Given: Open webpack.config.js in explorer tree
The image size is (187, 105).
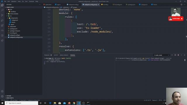Looking at the screenshot, I should [15, 35].
